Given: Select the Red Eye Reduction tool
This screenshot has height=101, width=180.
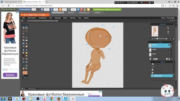Looking at the screenshot, I should [23, 59].
